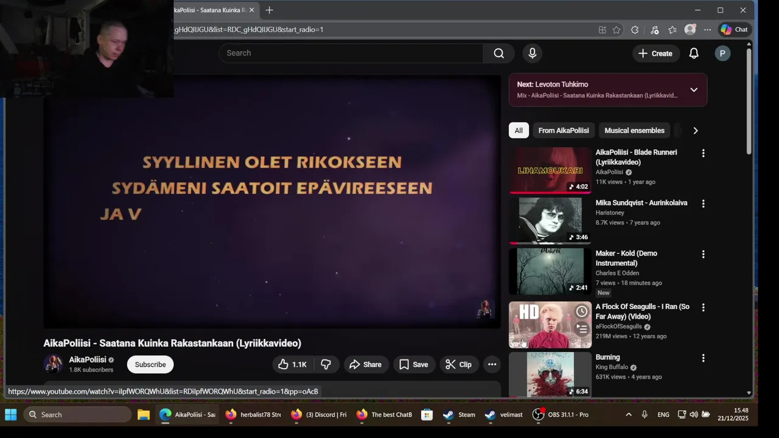Click the Share button
This screenshot has height=438, width=779.
365,364
